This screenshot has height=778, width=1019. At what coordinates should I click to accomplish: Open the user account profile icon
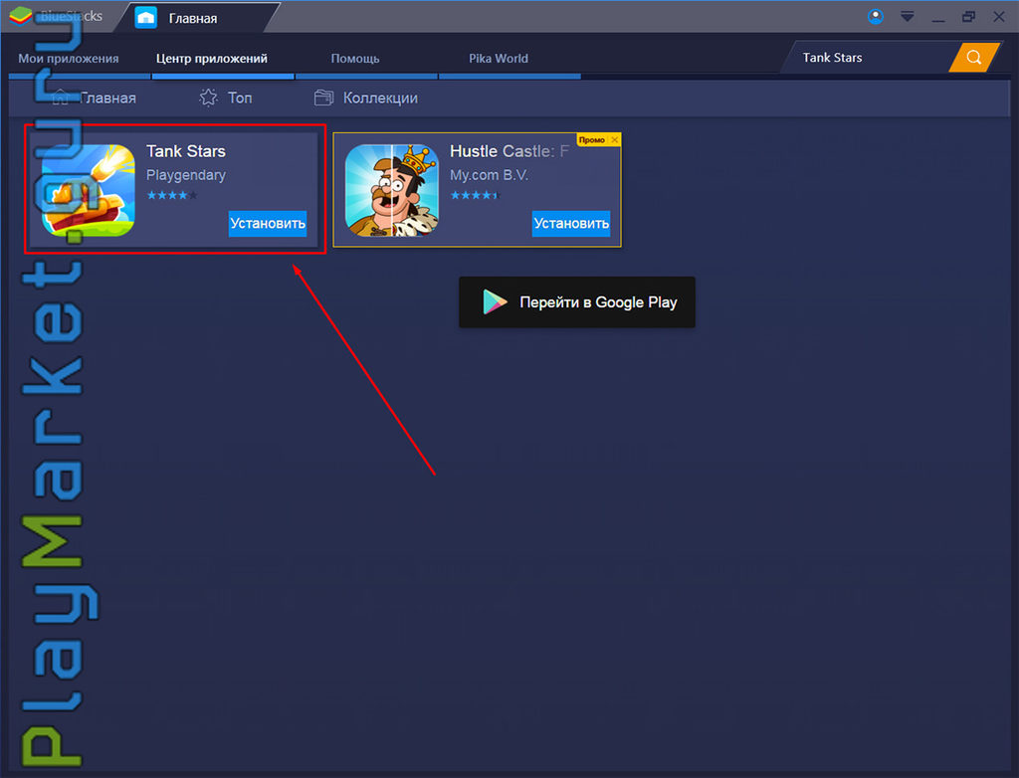pos(876,17)
